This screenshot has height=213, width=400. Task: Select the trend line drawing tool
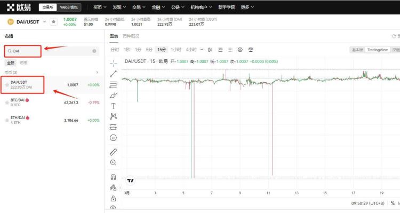coord(113,74)
